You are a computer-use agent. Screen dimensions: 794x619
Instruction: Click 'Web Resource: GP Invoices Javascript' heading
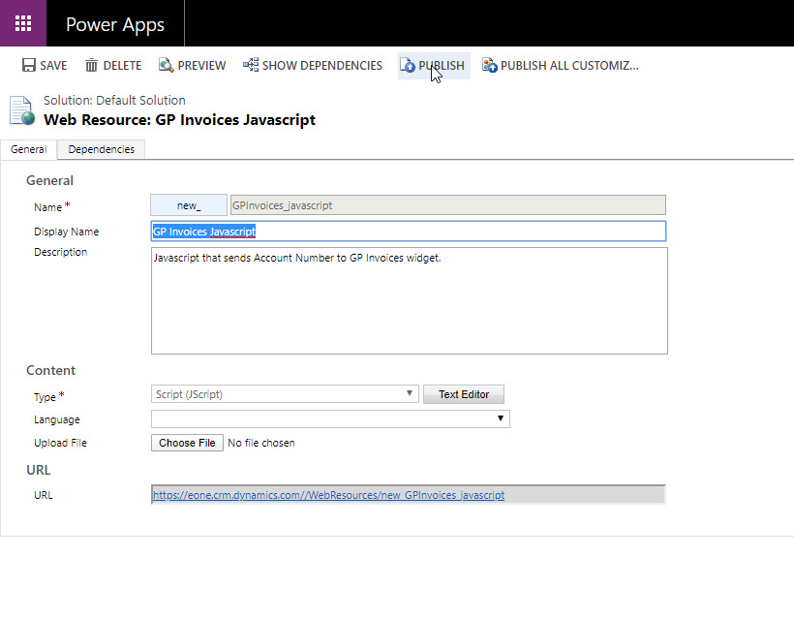click(179, 120)
